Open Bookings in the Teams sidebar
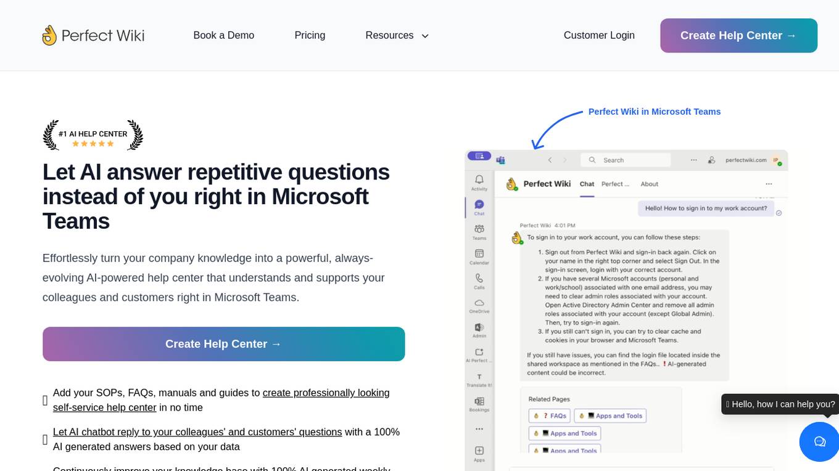The width and height of the screenshot is (839, 471). click(x=479, y=404)
